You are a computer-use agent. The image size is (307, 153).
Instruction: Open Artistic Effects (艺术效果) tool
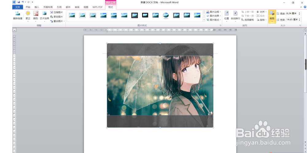(45, 16)
